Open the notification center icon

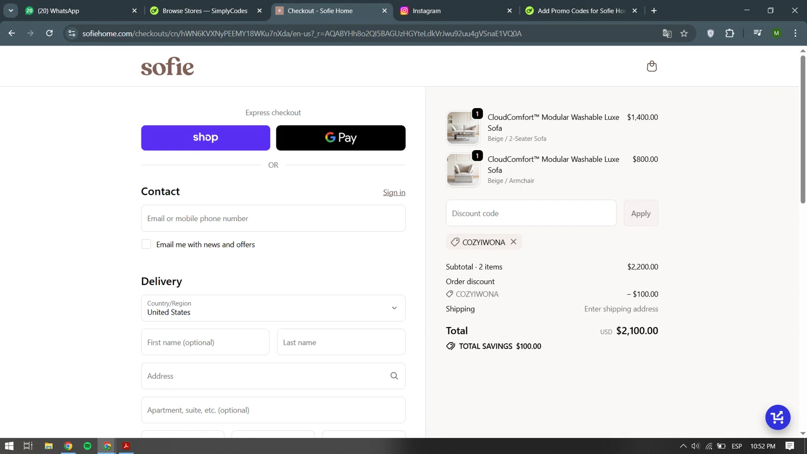click(790, 446)
